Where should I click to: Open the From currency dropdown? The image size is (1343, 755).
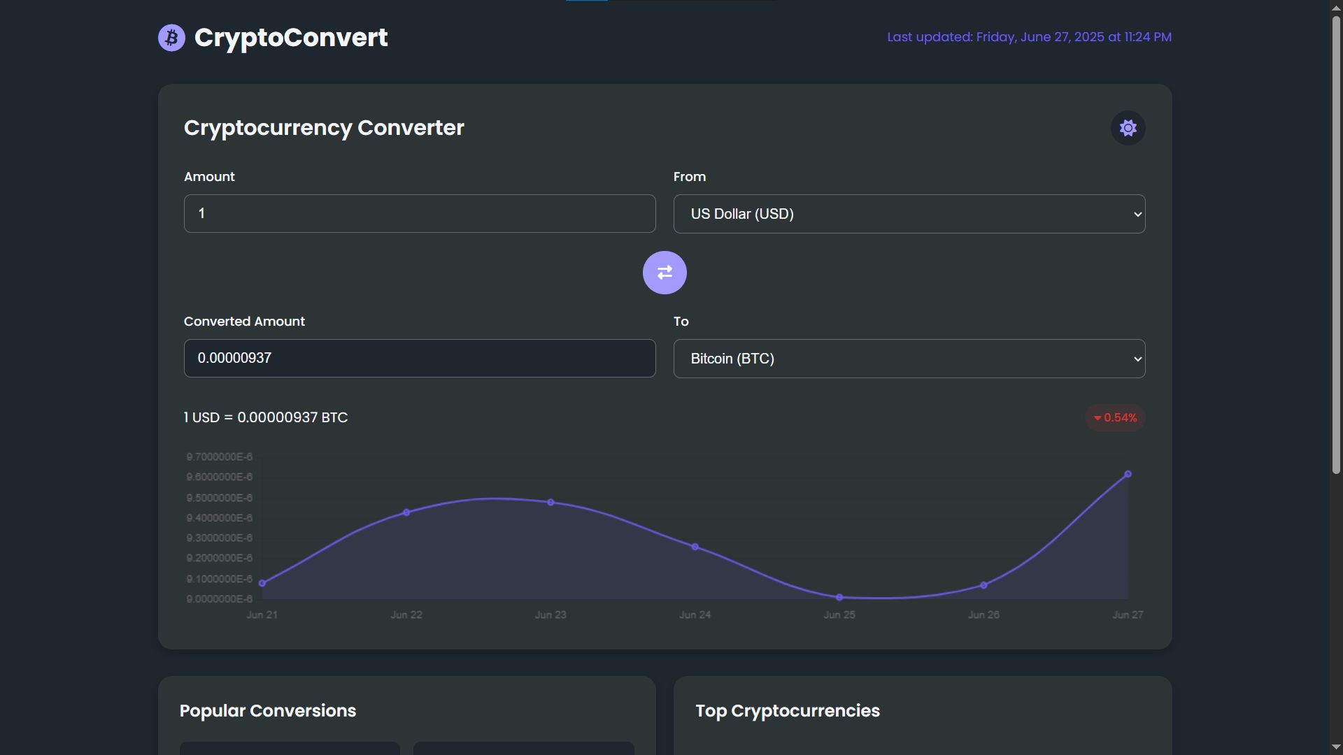(x=909, y=214)
